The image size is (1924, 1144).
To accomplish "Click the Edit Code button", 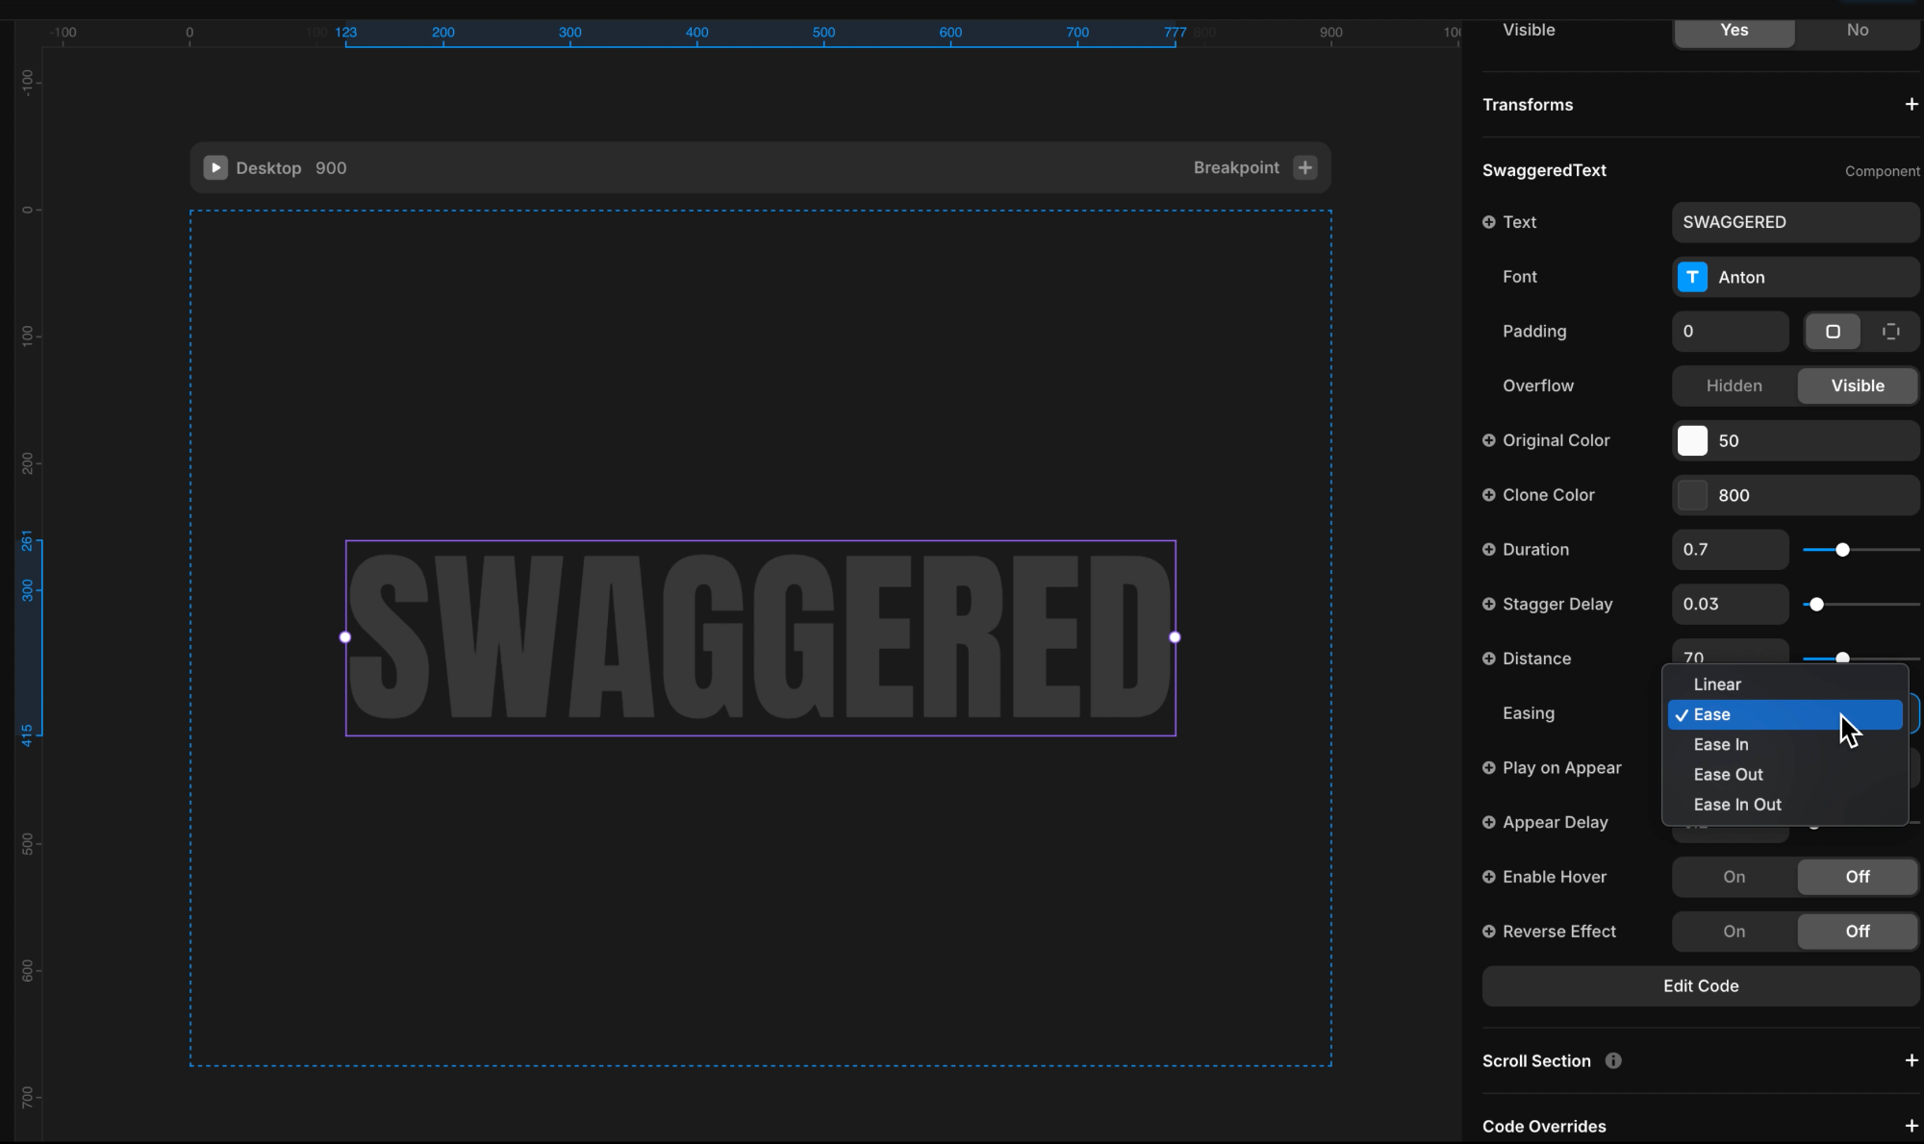I will coord(1700,986).
